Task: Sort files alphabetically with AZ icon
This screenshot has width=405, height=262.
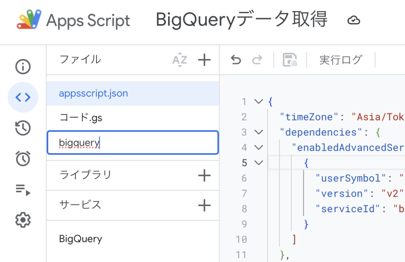Action: pos(180,60)
